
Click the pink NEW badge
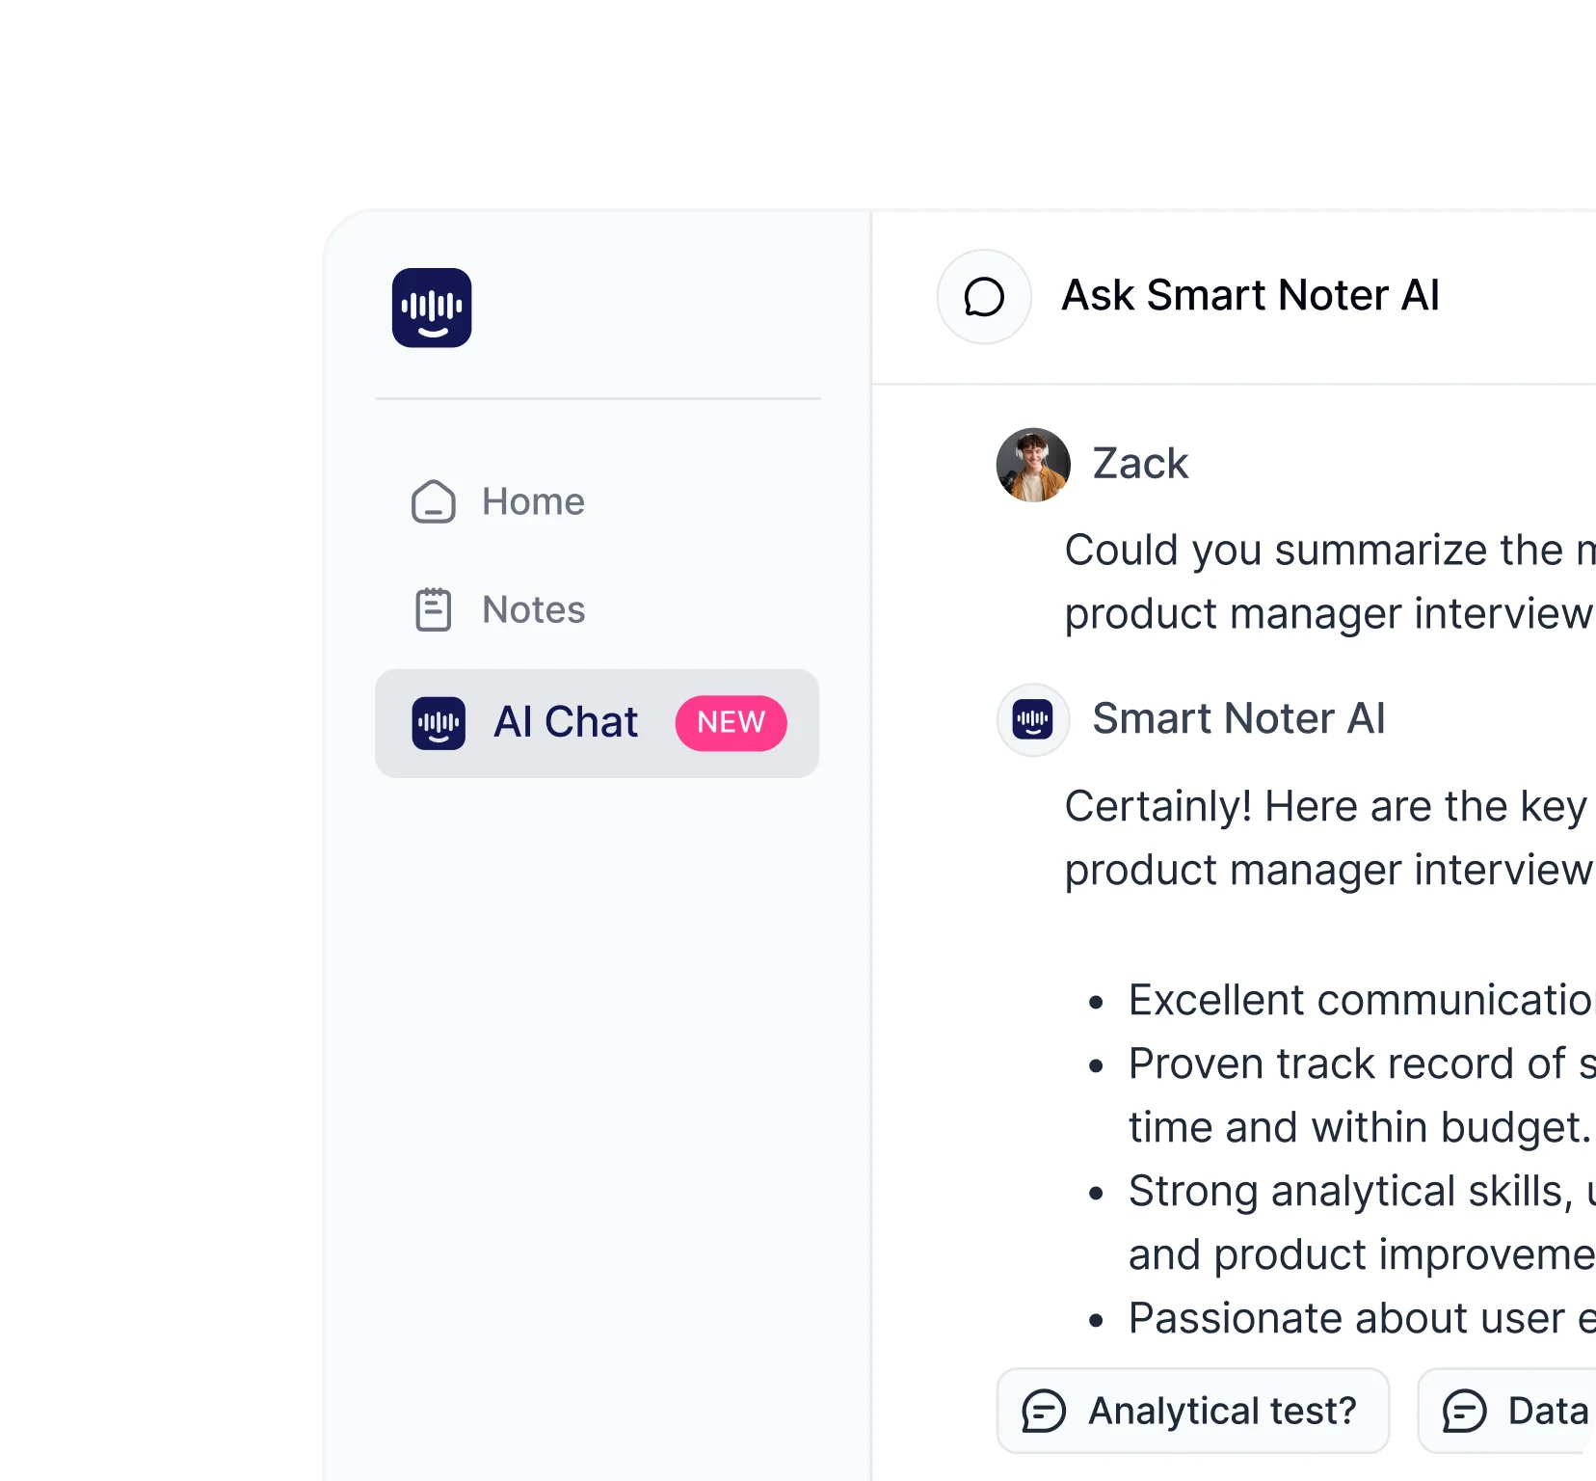pyautogui.click(x=731, y=723)
